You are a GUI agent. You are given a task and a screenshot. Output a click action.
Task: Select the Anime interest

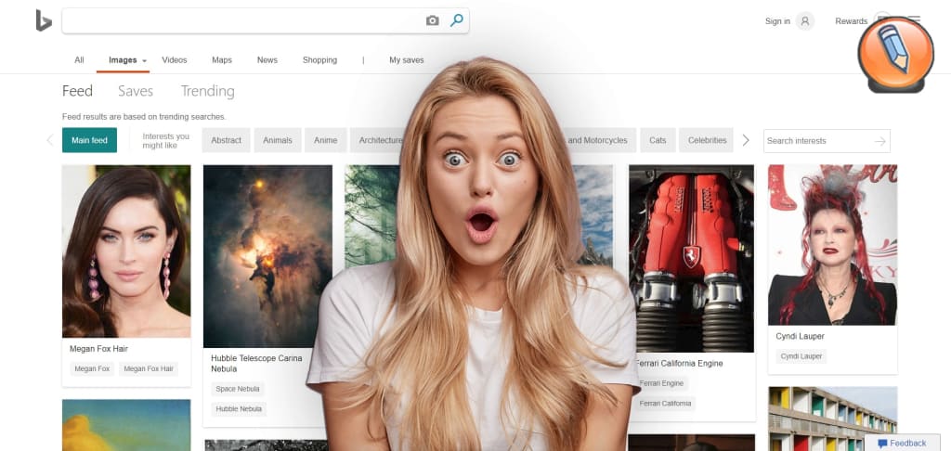click(x=325, y=140)
